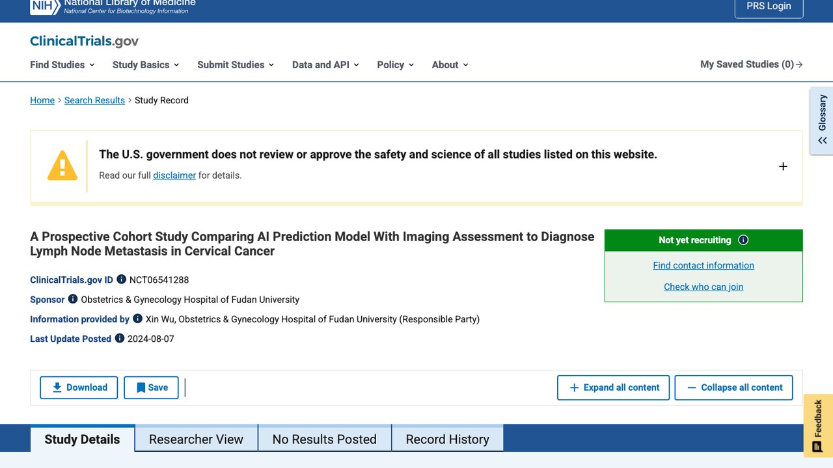Click the yellow warning triangle icon
833x468 pixels.
62,165
